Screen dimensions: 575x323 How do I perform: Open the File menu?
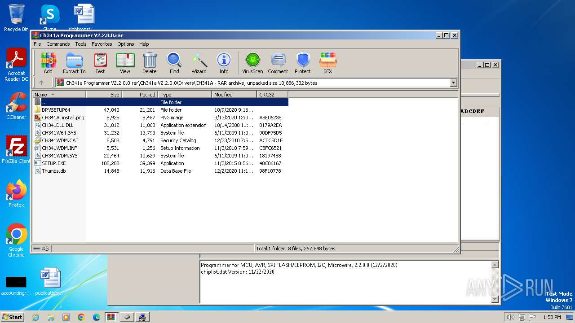tap(37, 44)
